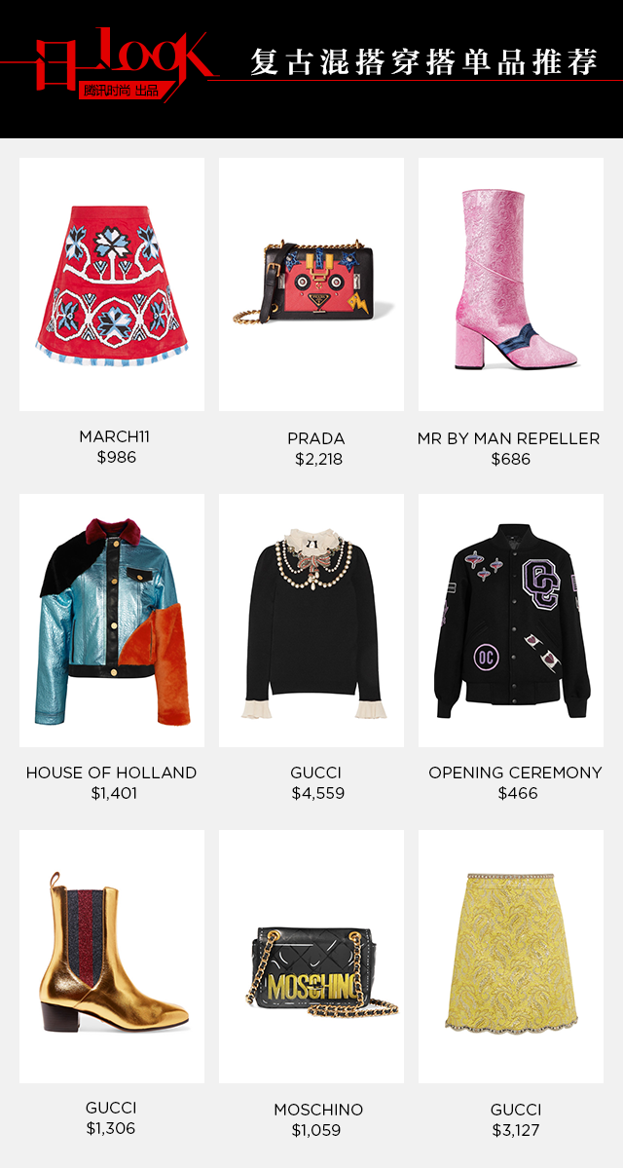Open the Opening Ceremony varsity jacket image
The image size is (623, 1169).
point(511,621)
